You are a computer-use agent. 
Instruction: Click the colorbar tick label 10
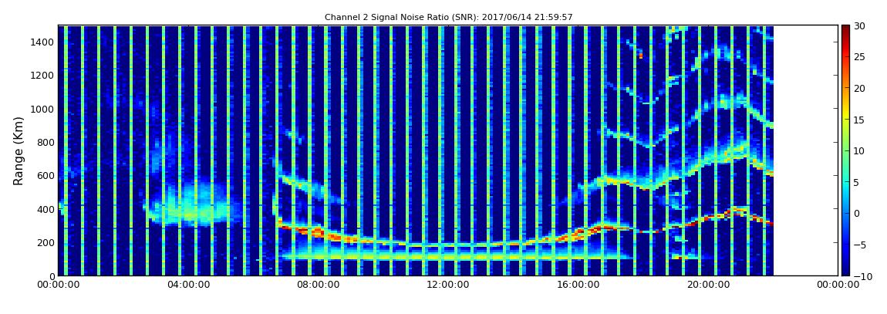tap(859, 151)
